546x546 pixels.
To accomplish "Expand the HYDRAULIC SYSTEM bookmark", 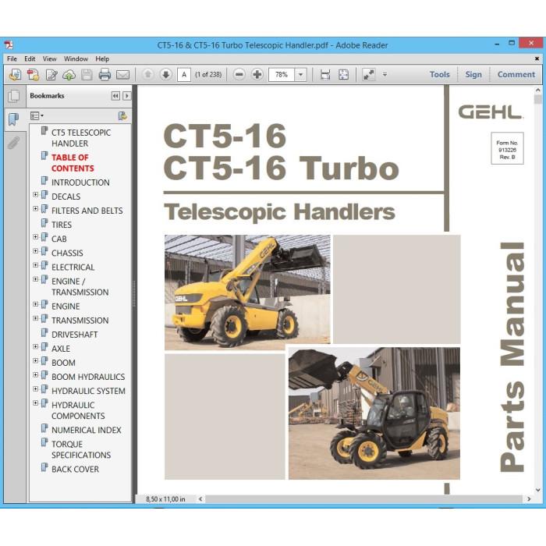I will tap(36, 389).
